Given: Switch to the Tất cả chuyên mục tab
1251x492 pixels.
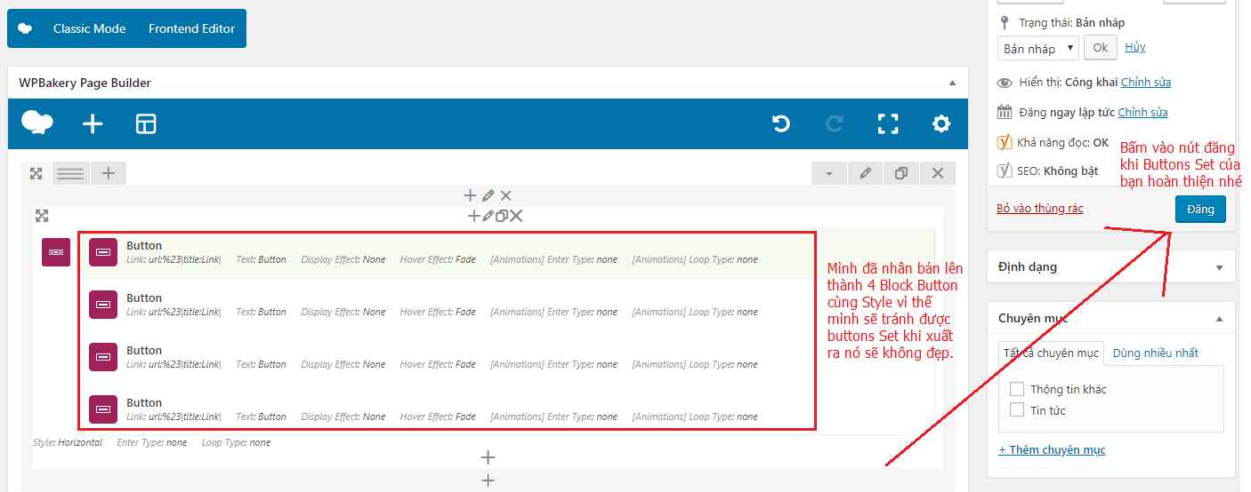Looking at the screenshot, I should point(1051,353).
